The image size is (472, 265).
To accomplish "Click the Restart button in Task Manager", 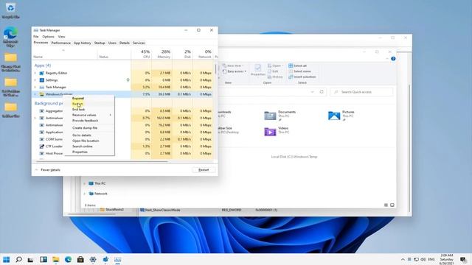I will click(204, 170).
